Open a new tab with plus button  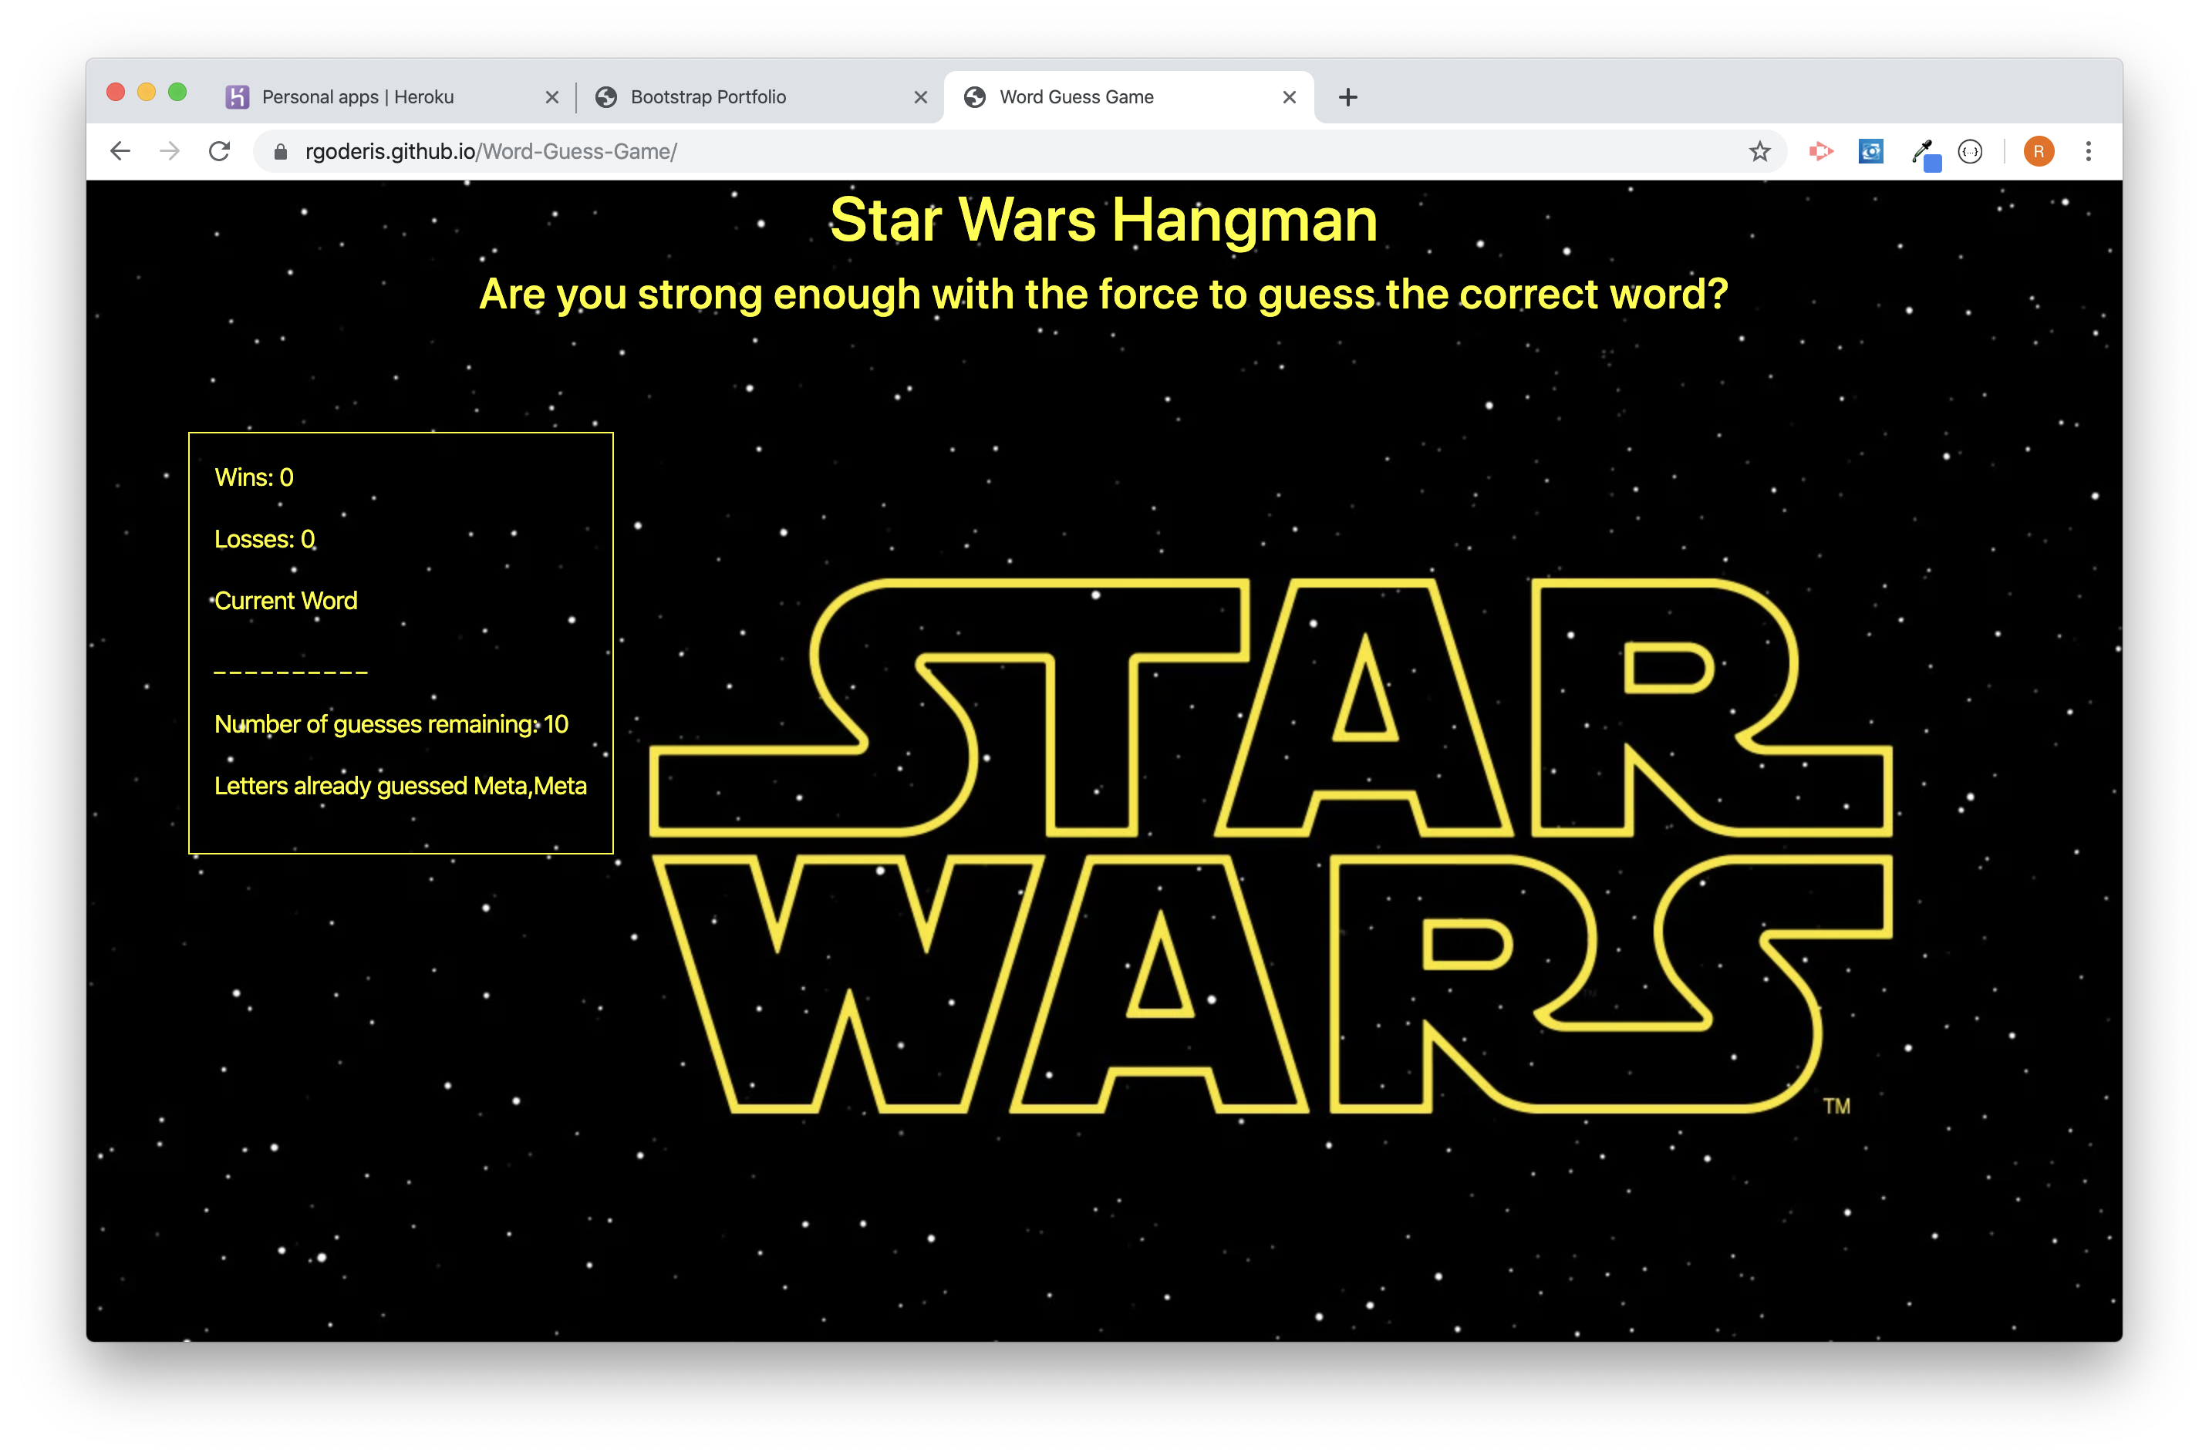(1347, 96)
